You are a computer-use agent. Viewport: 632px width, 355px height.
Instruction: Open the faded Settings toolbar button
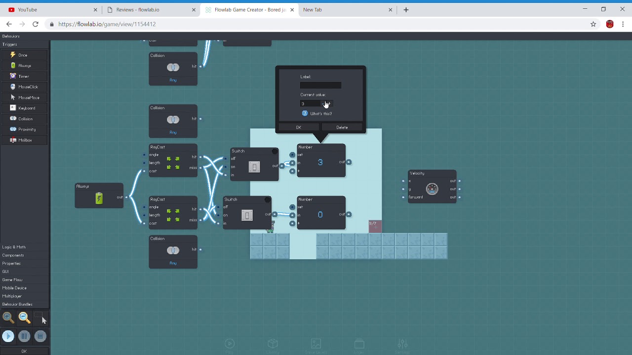click(402, 346)
